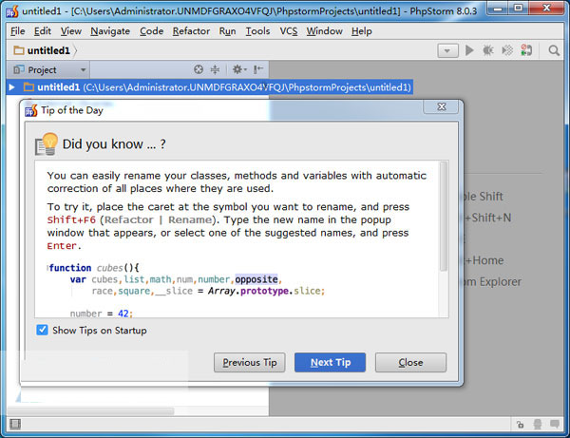This screenshot has height=438, width=570.
Task: Click the number '42' in code sample
Action: (x=123, y=314)
